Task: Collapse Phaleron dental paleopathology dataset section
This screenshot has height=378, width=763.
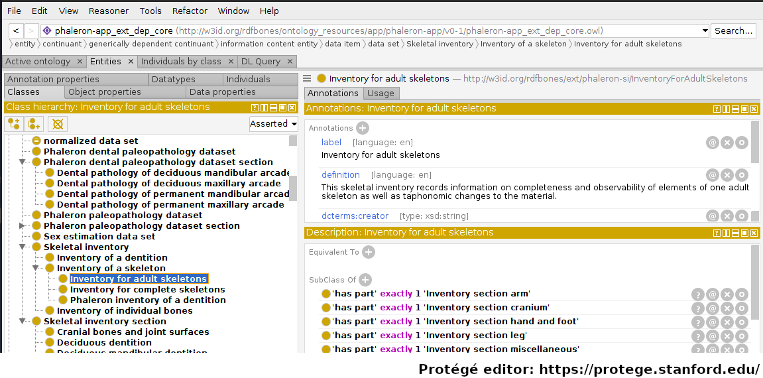Action: tap(22, 162)
